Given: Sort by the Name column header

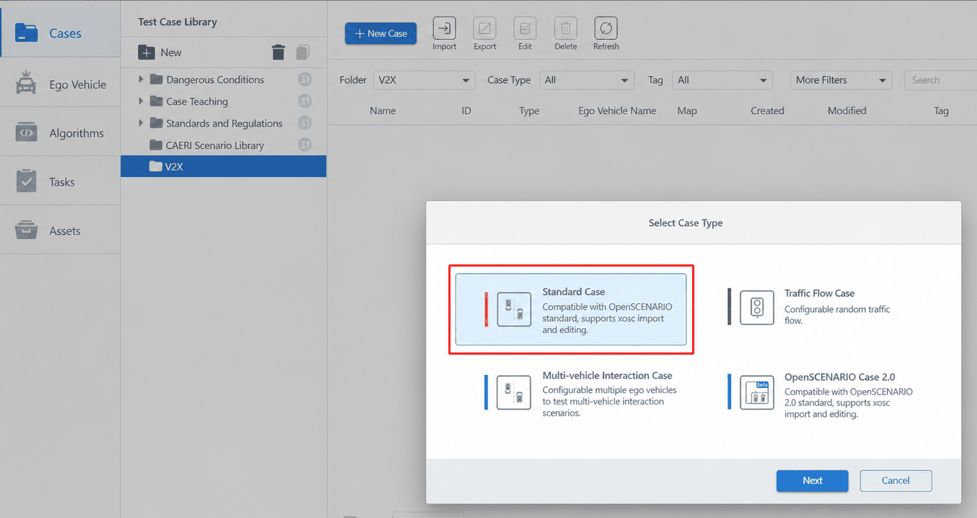Looking at the screenshot, I should click(x=383, y=111).
